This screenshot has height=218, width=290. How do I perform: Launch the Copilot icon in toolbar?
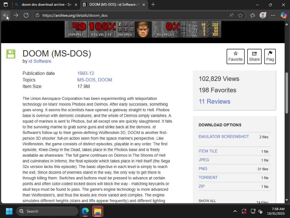(283, 15)
